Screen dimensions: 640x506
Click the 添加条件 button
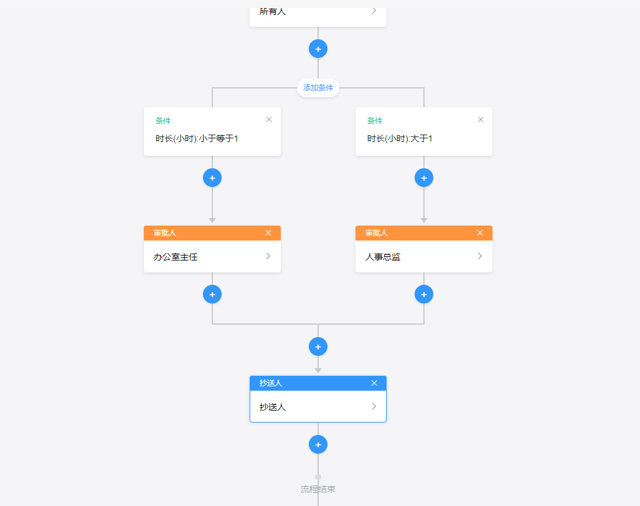point(318,88)
